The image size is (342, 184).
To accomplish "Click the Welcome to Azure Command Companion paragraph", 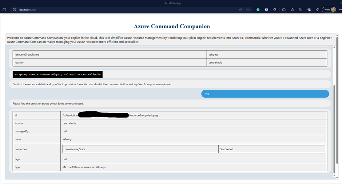I will click(170, 40).
